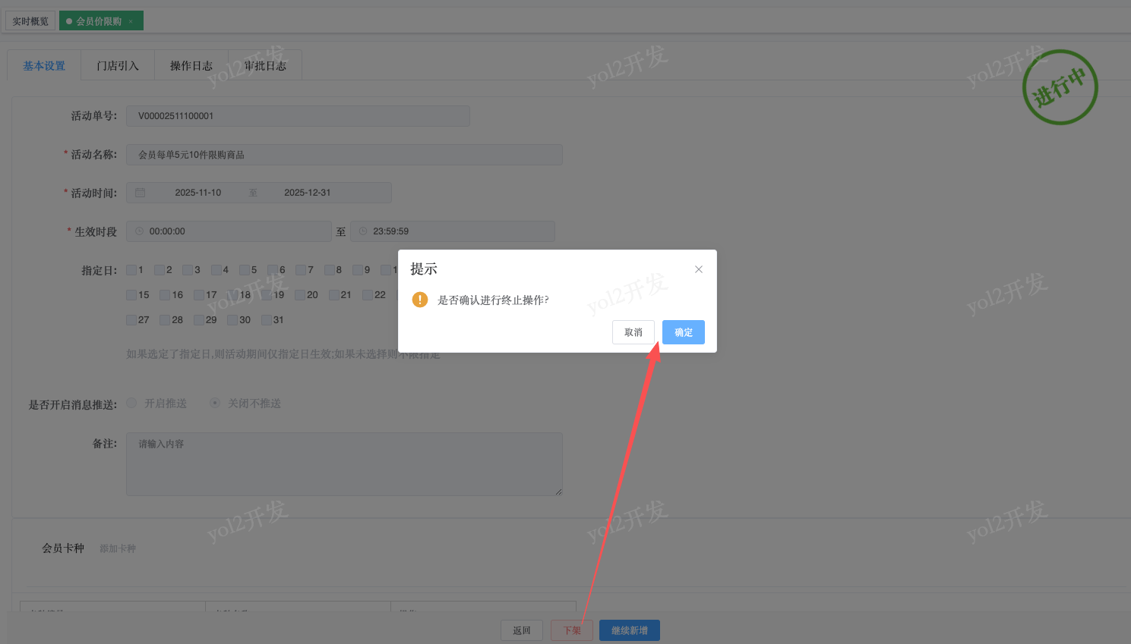The height and width of the screenshot is (644, 1131).
Task: Tick the checkbox for day 27
Action: [x=131, y=320]
